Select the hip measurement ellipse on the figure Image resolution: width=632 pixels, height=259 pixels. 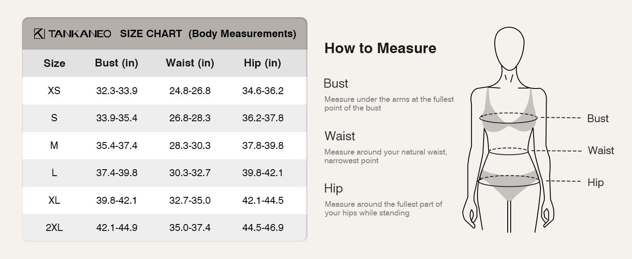[509, 181]
